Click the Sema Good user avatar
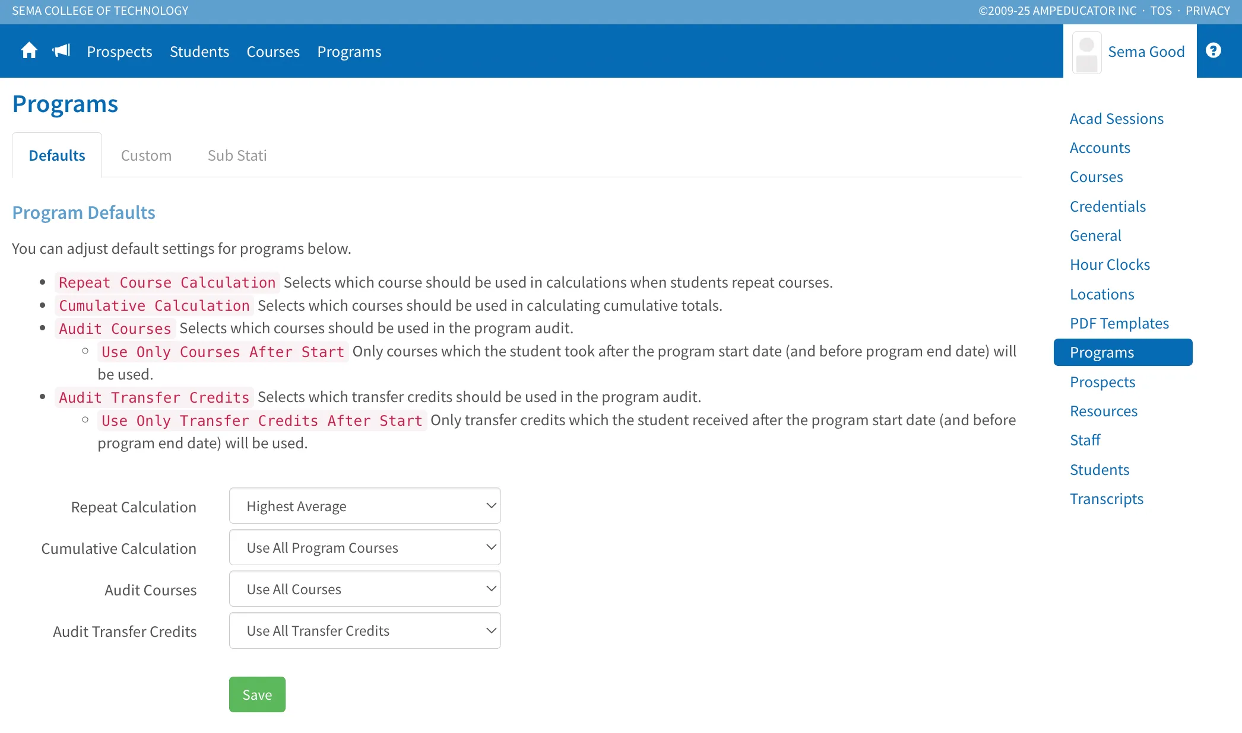 click(x=1086, y=53)
